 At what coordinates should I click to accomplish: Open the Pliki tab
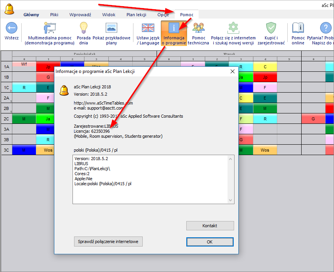click(54, 15)
